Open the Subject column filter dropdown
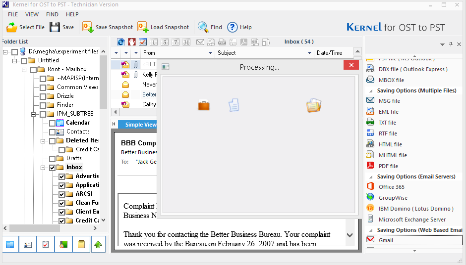Viewport: 466px width, 265px height. click(309, 53)
